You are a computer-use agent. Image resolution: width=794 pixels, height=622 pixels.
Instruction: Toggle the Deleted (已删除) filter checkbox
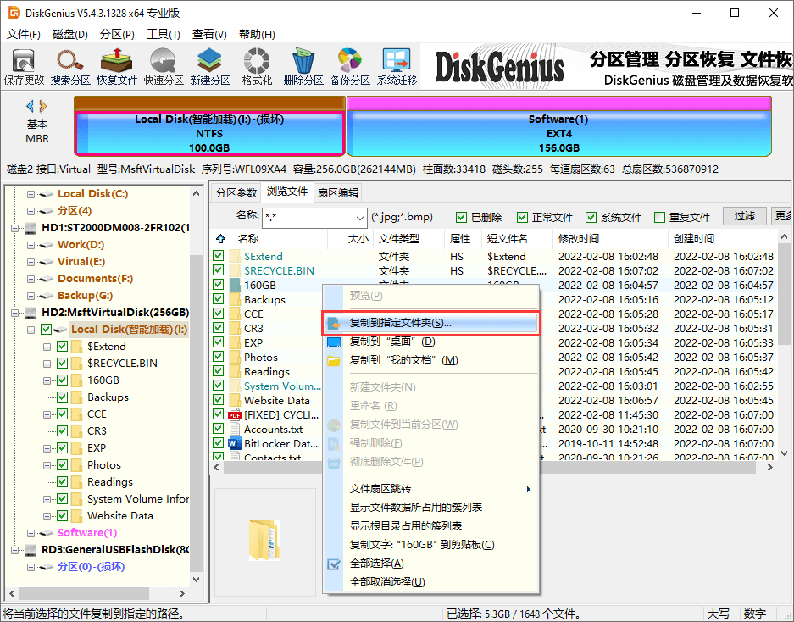pyautogui.click(x=461, y=217)
